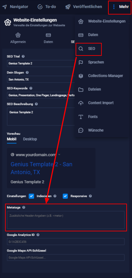Click the Content Import cloud upload icon
The image size is (132, 278).
coord(81,103)
